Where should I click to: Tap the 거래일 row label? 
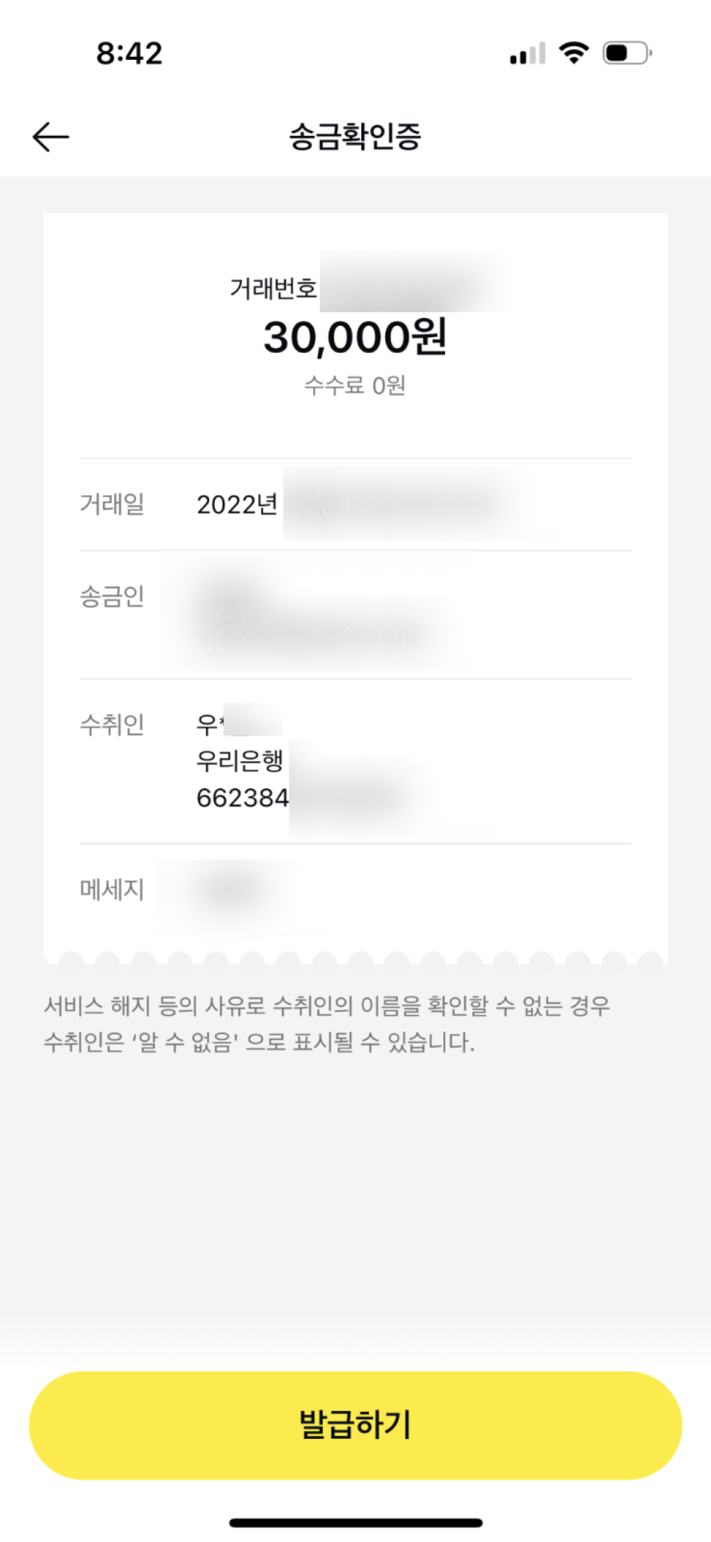click(x=112, y=504)
